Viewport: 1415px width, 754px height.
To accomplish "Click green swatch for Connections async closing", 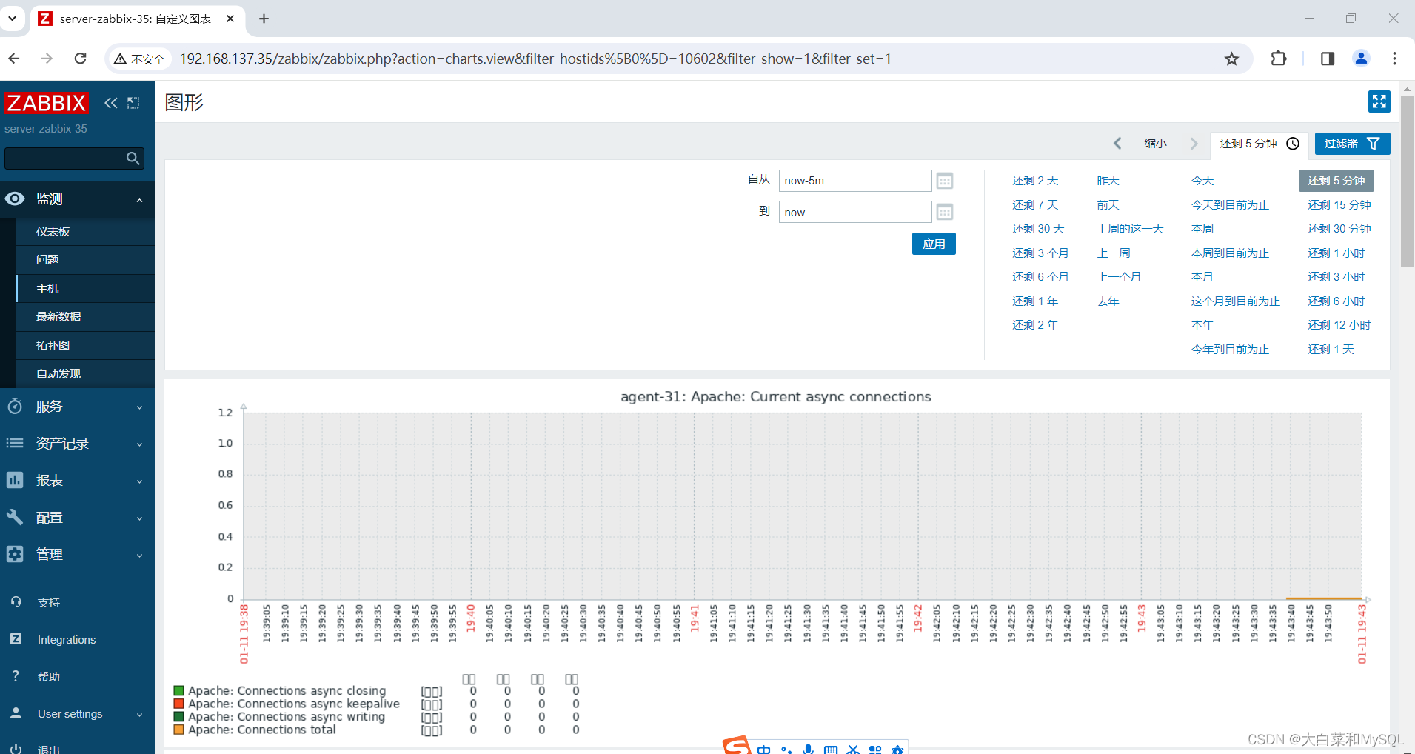I will 178,691.
